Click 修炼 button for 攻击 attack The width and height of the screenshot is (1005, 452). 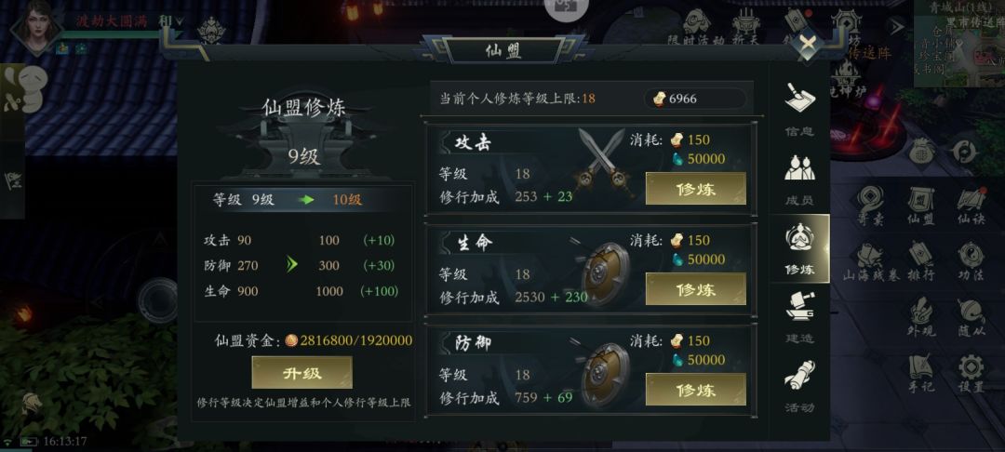(x=695, y=189)
